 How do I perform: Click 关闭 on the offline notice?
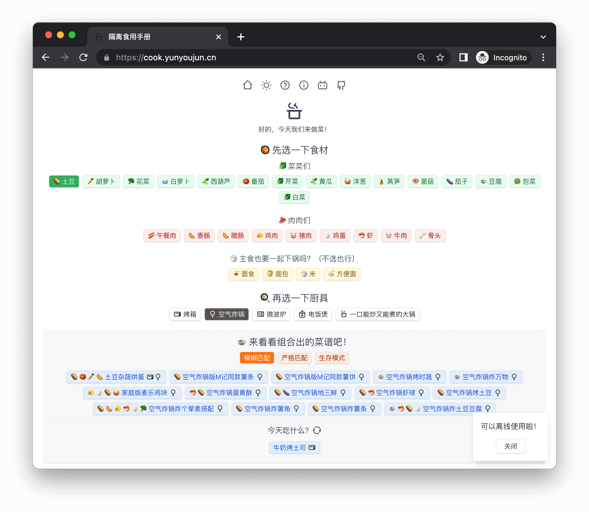pyautogui.click(x=510, y=446)
